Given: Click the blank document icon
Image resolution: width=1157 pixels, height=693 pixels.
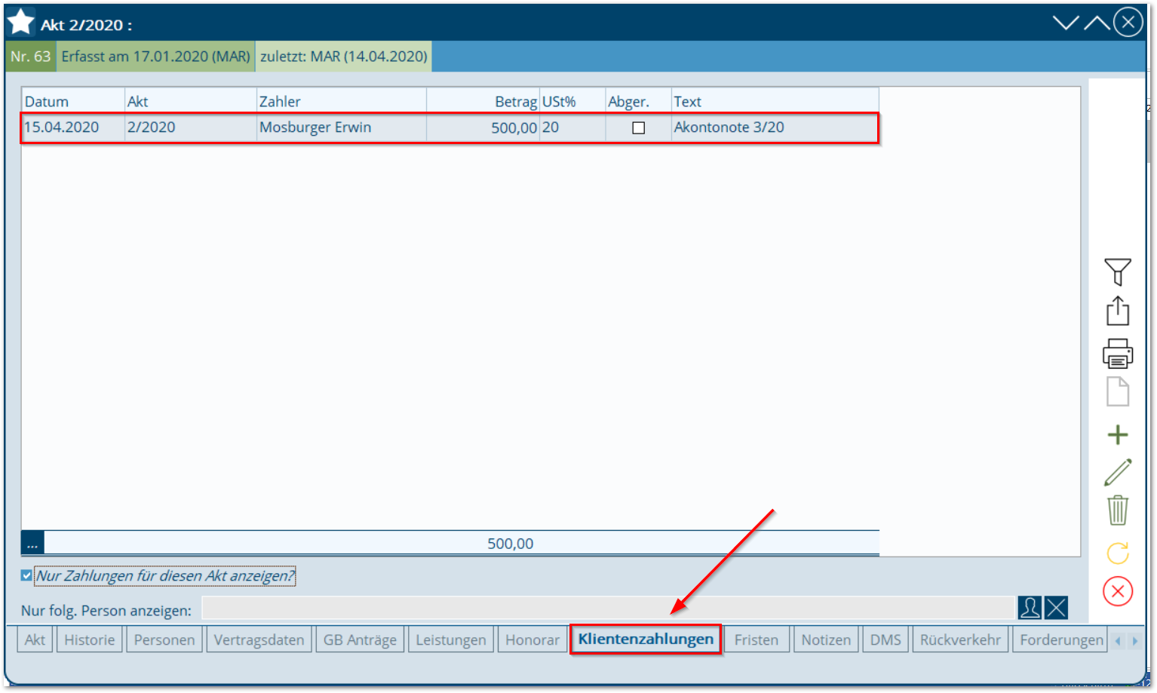Looking at the screenshot, I should point(1117,392).
